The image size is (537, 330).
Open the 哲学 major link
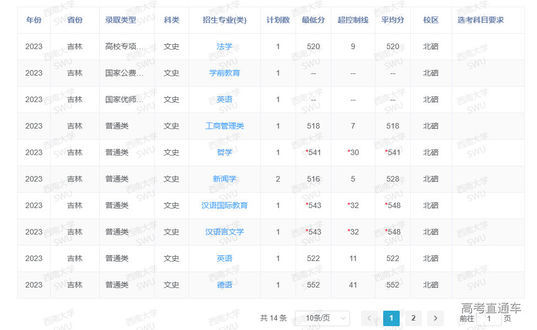[x=224, y=152]
